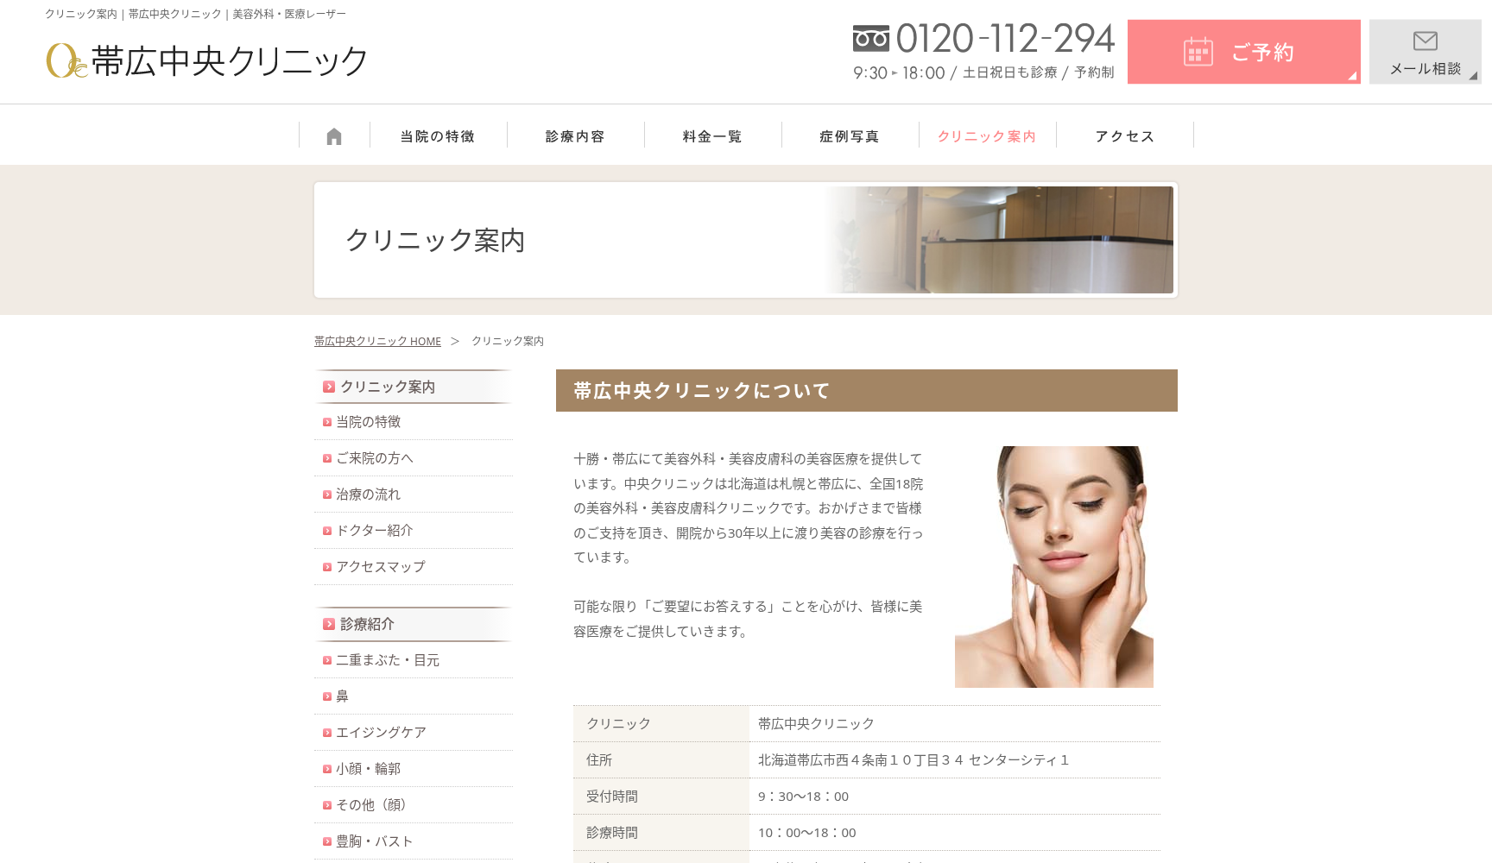Screen dimensions: 1492x863
Task: Open アクセス from top navigation
Action: pyautogui.click(x=1124, y=136)
